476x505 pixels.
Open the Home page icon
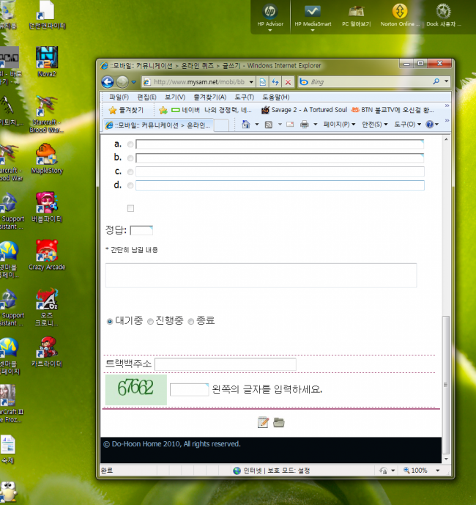246,125
